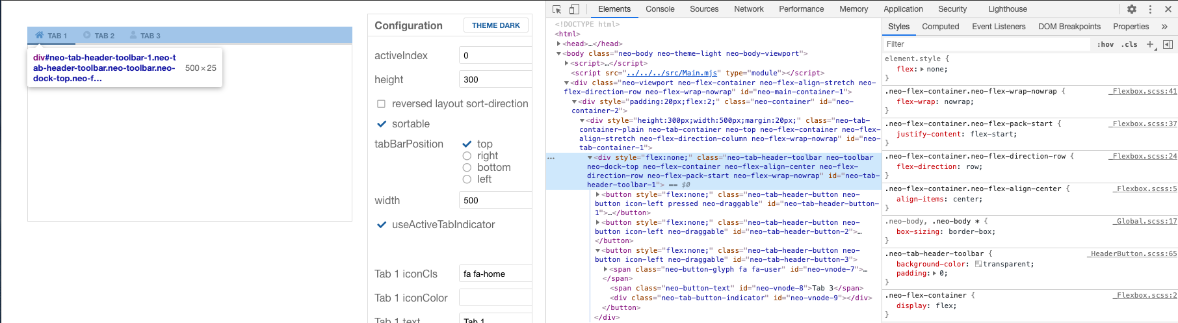This screenshot has height=323, width=1178.
Task: Open the Lighthouse tab
Action: (x=1008, y=9)
